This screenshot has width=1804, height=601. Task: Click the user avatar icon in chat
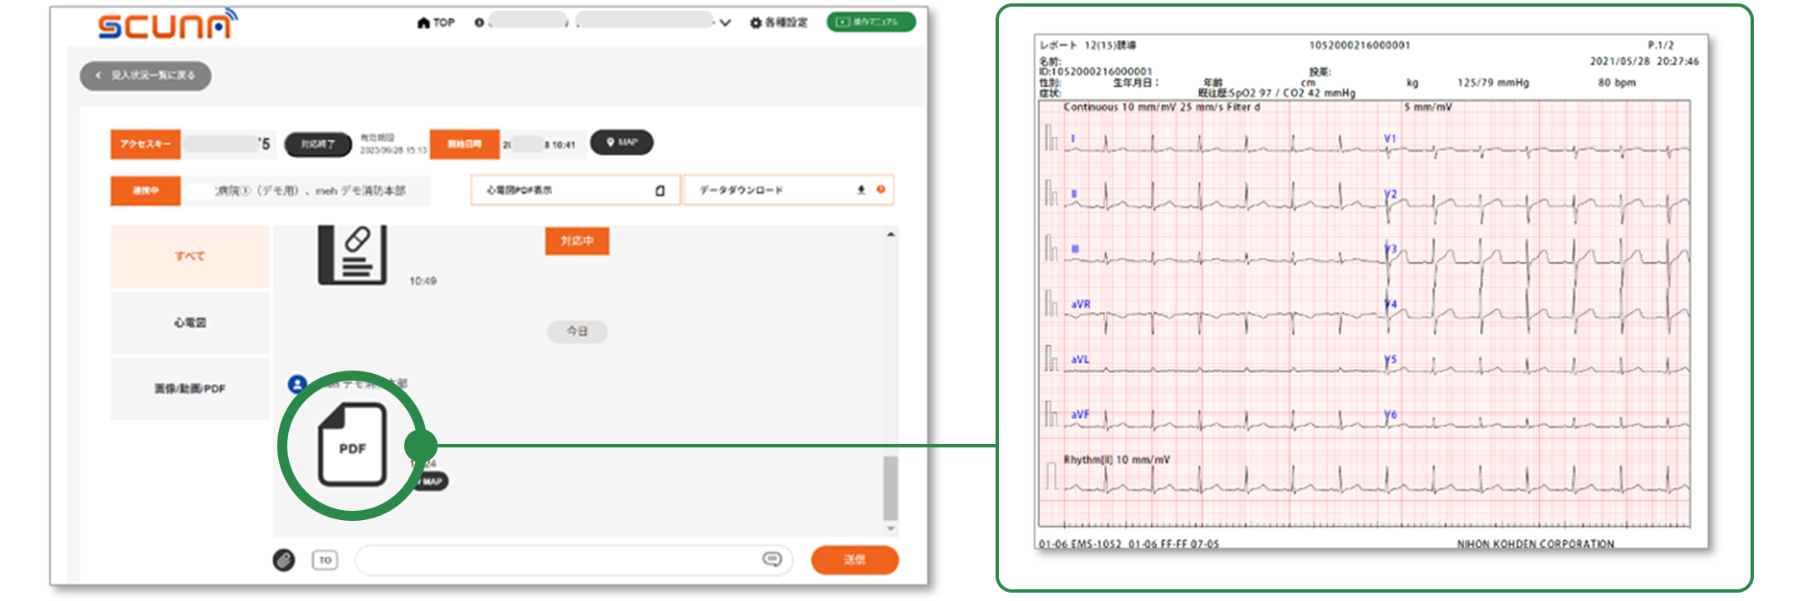pos(297,384)
